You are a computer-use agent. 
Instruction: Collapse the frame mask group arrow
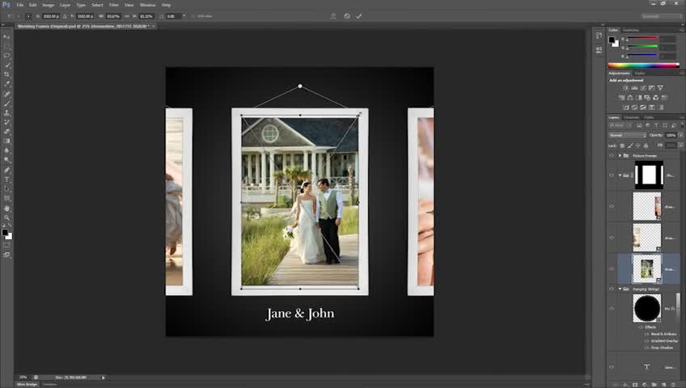click(620, 175)
